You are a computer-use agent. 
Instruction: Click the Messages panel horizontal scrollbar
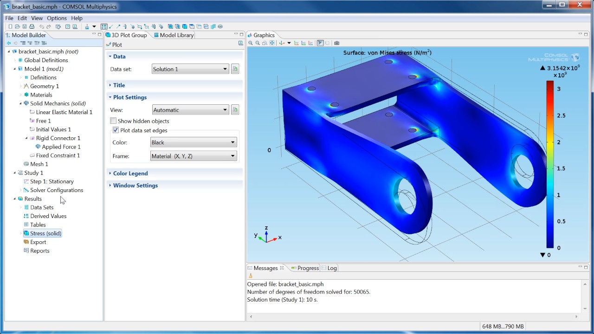(413, 317)
